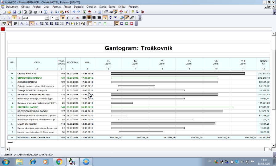
Task: Set text color to black T
Action: pos(4,18)
